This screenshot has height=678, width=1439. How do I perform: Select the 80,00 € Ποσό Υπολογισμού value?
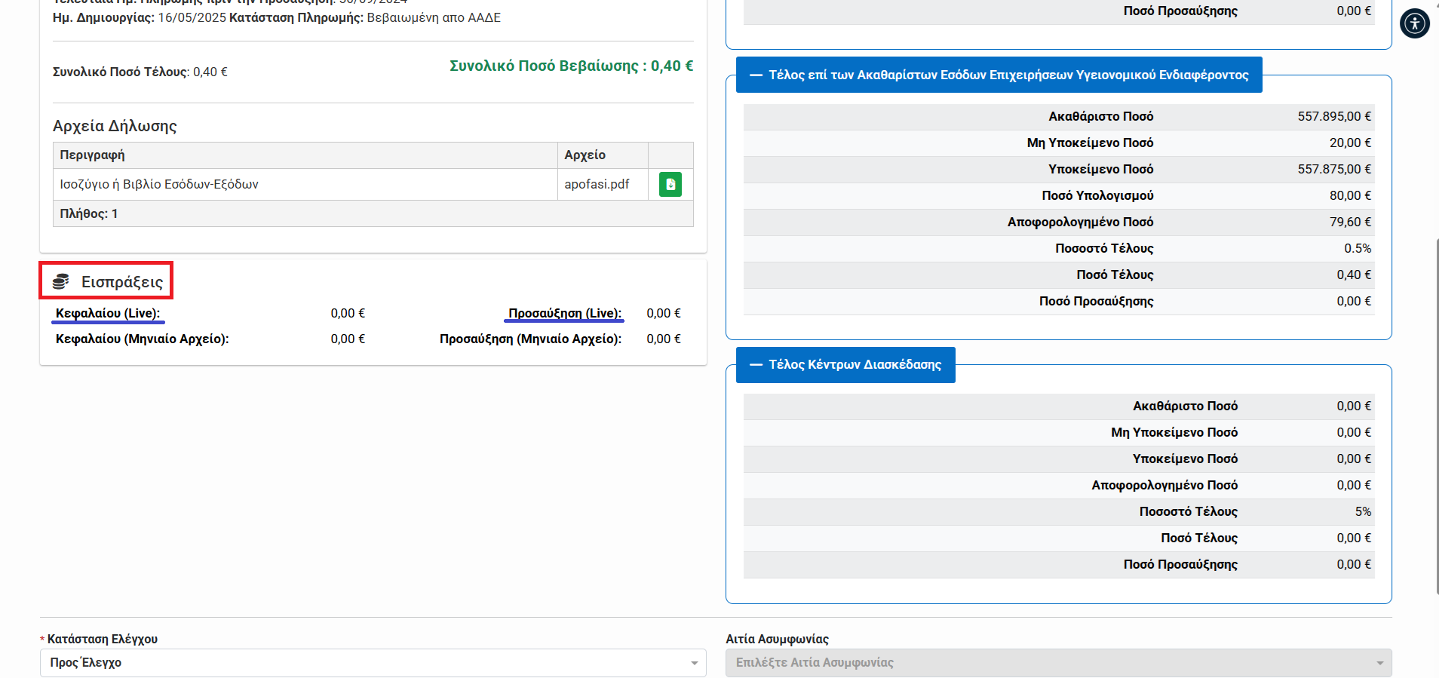[x=1350, y=195]
